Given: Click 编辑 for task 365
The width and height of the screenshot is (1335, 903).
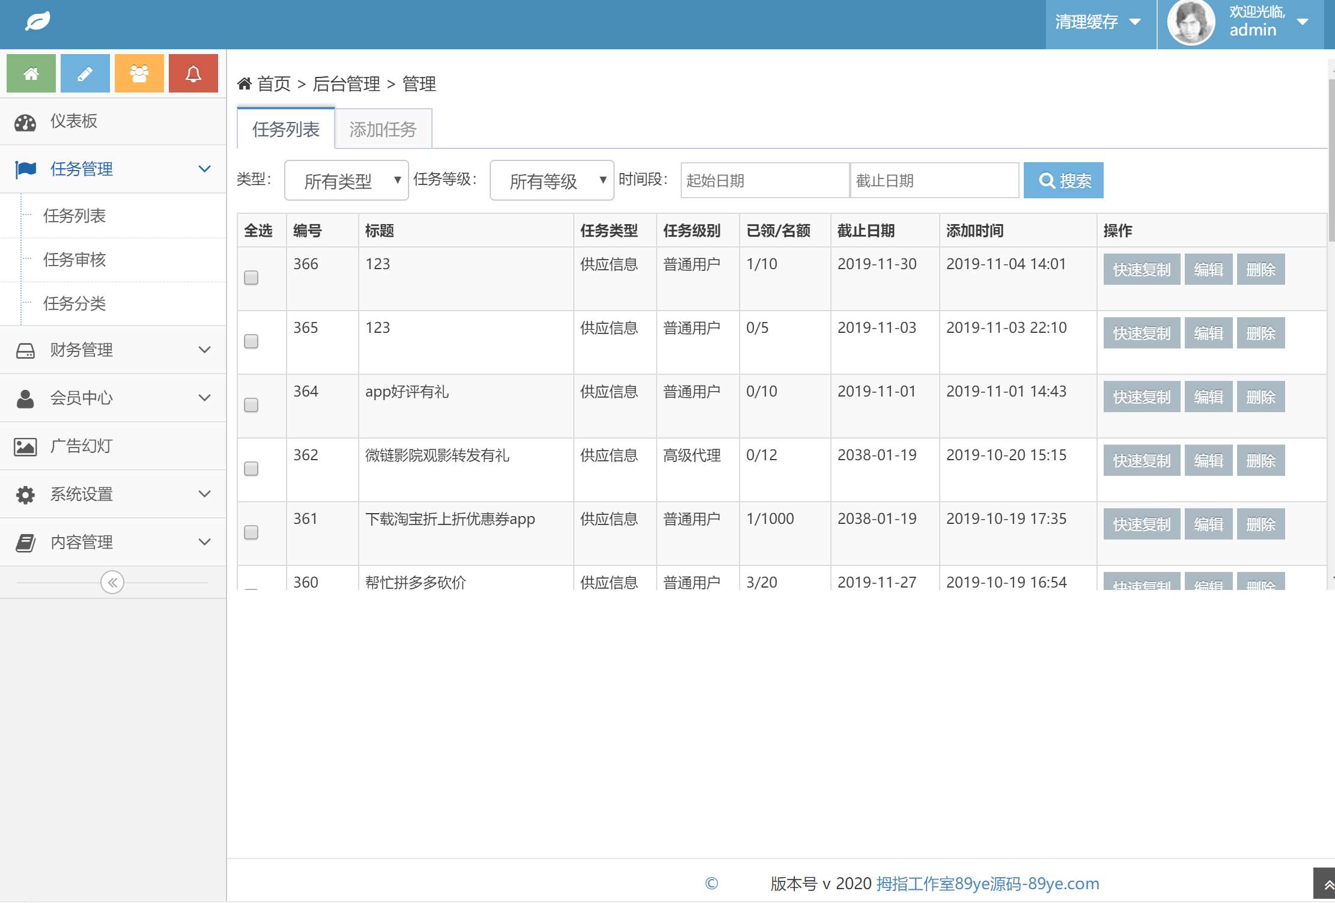Looking at the screenshot, I should [1209, 333].
